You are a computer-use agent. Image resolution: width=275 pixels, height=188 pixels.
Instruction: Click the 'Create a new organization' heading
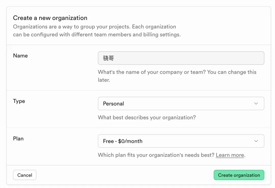point(50,18)
